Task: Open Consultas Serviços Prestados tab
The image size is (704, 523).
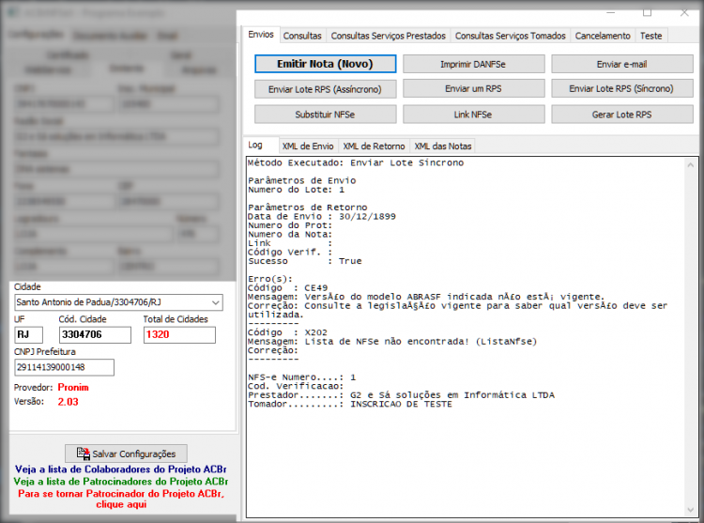Action: 388,36
